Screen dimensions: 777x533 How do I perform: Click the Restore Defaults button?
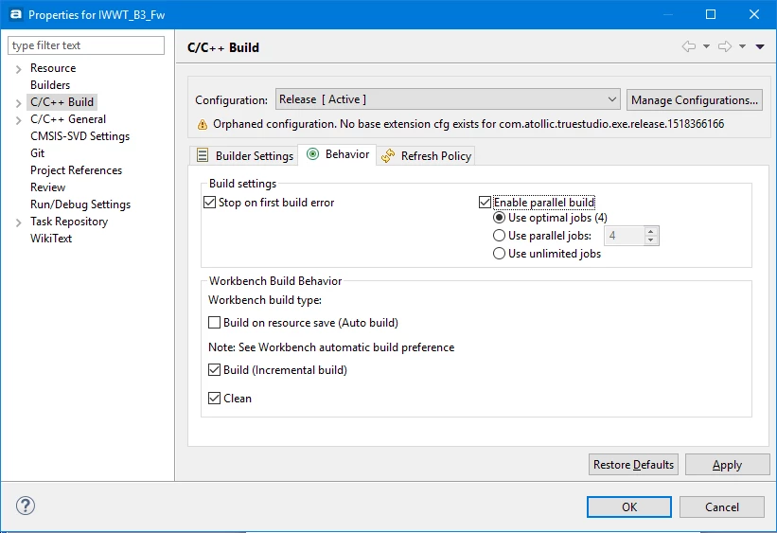point(633,465)
